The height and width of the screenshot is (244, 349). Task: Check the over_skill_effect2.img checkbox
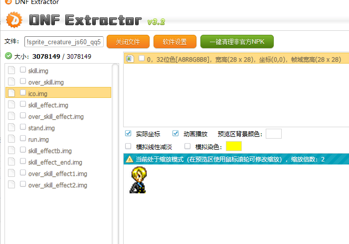click(23, 184)
